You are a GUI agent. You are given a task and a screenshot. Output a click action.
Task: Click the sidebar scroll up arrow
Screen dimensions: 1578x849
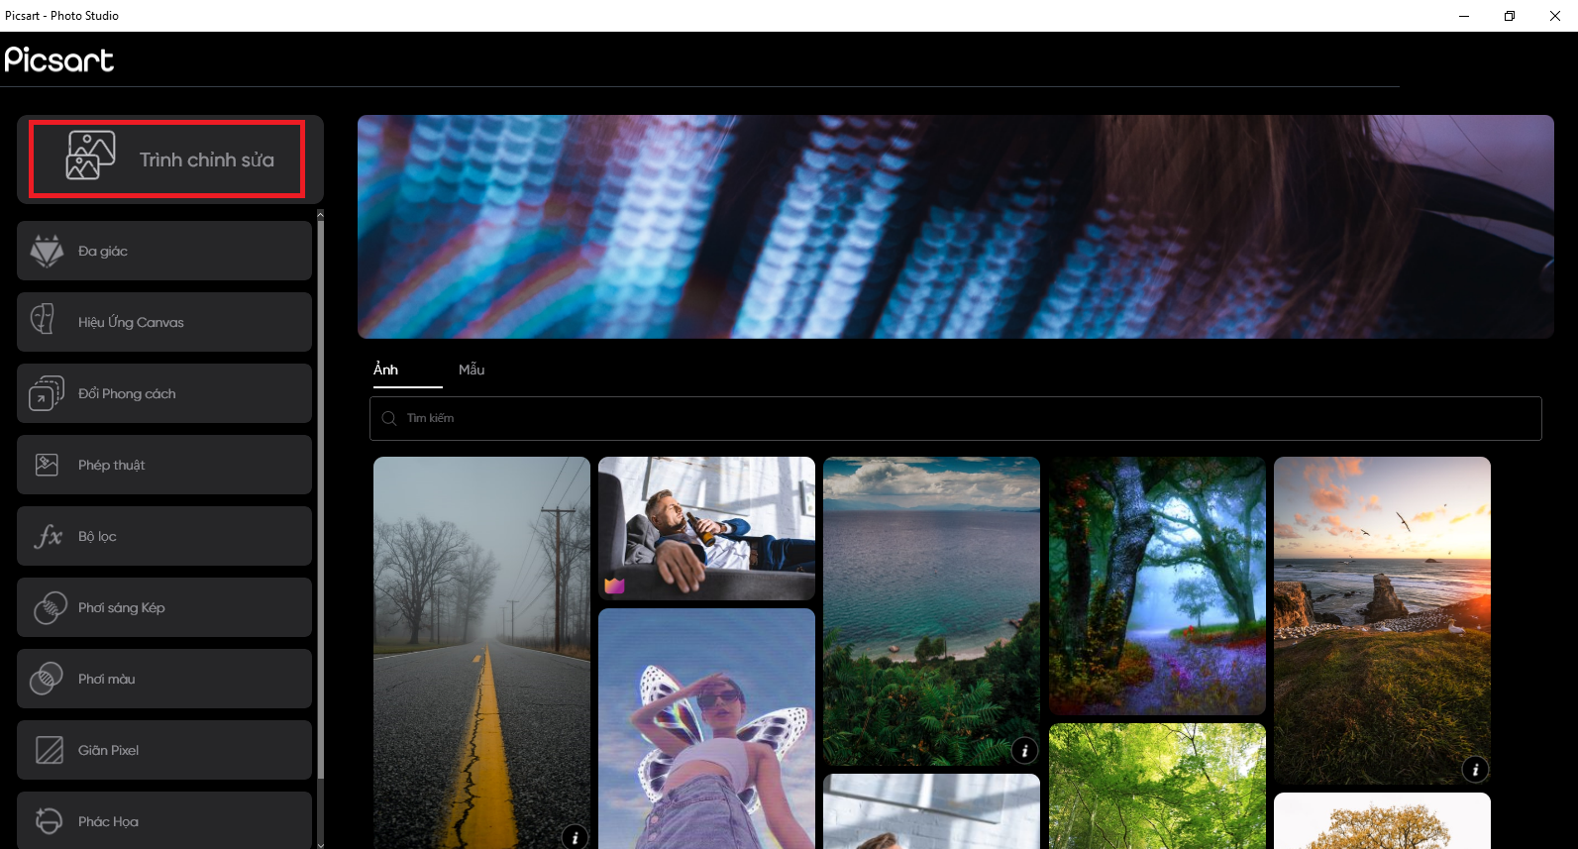(320, 214)
